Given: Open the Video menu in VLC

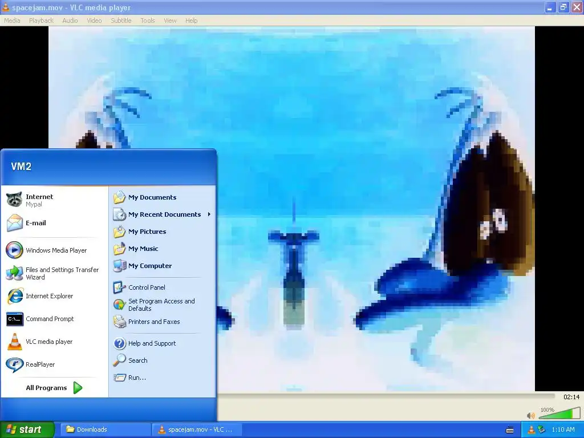Looking at the screenshot, I should point(94,21).
